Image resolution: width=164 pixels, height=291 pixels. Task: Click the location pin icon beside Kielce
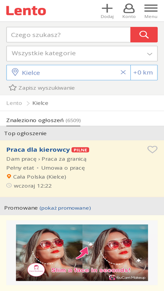click(15, 72)
